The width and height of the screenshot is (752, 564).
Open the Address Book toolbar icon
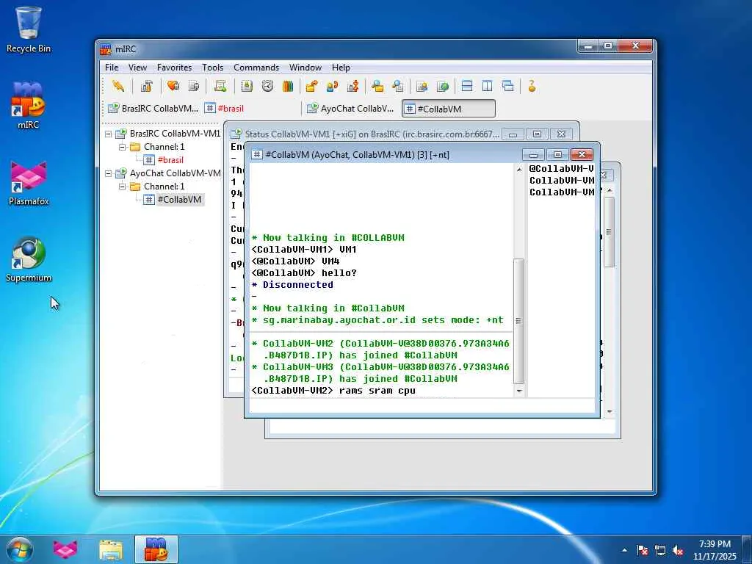point(247,87)
